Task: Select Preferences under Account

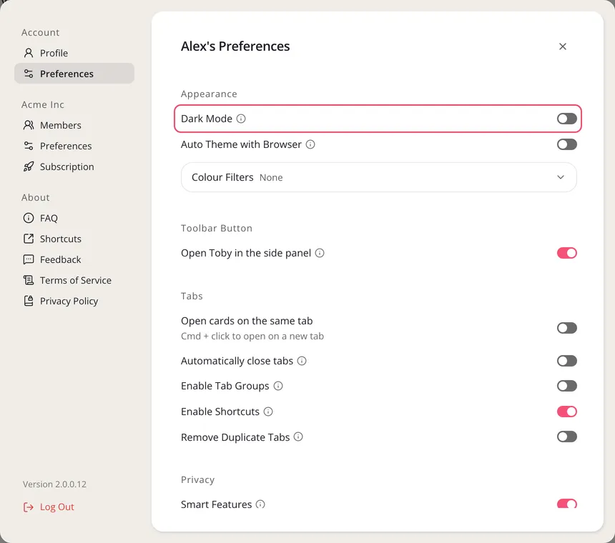Action: [74, 74]
